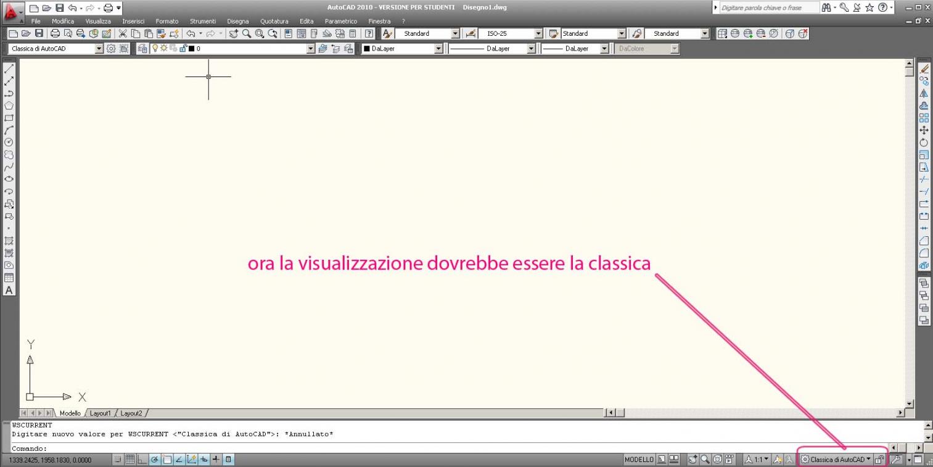The image size is (933, 467).
Task: Click the Zoom realtime magnifier icon
Action: pos(247,33)
